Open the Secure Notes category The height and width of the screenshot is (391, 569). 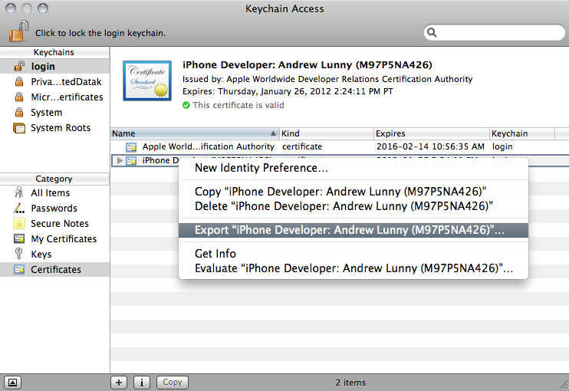tap(59, 224)
